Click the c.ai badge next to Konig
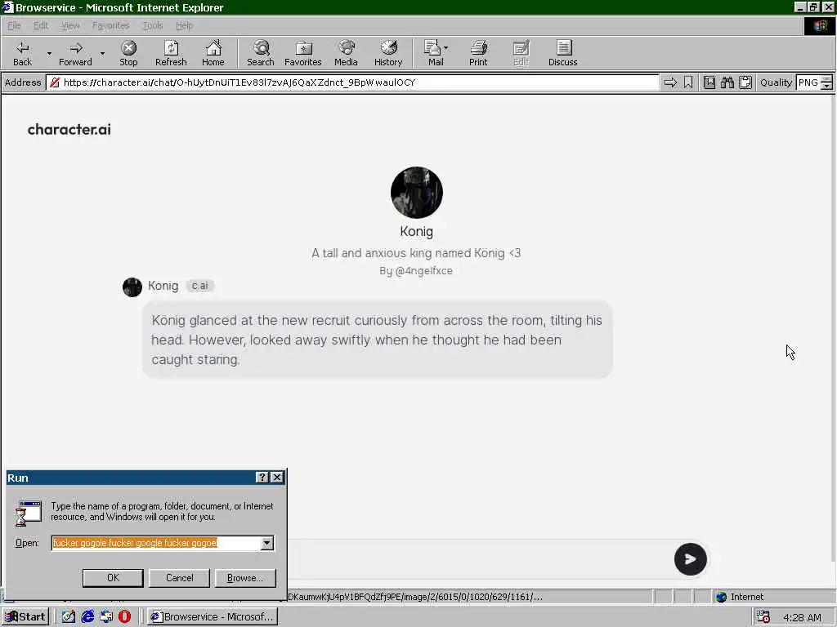 199,286
